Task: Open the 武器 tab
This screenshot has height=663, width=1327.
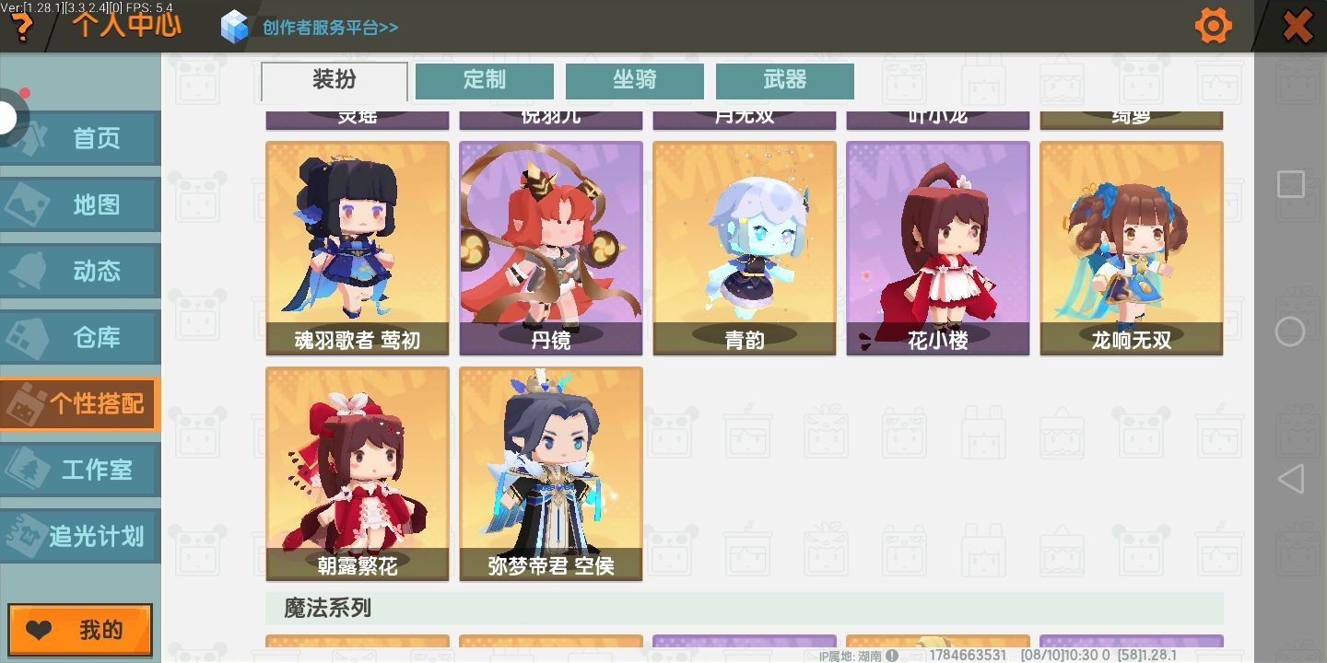Action: (785, 81)
